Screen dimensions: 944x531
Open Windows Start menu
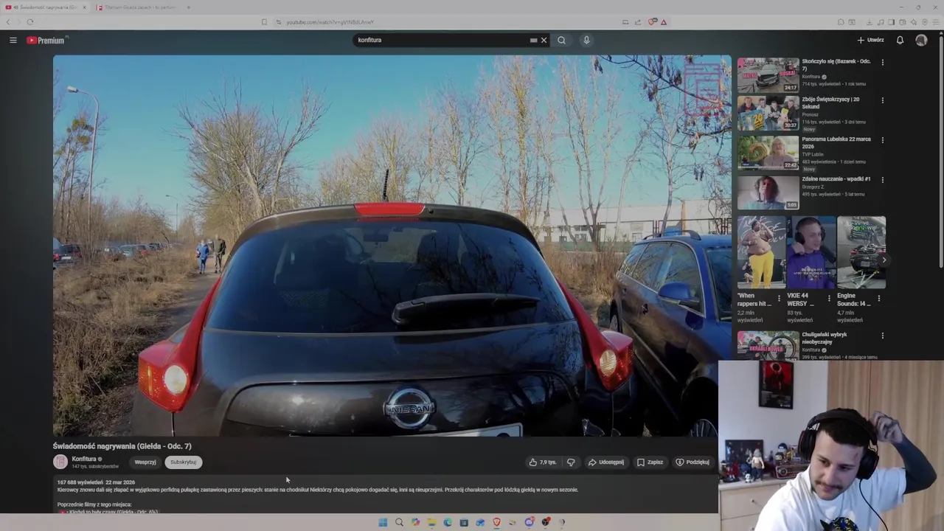[383, 522]
